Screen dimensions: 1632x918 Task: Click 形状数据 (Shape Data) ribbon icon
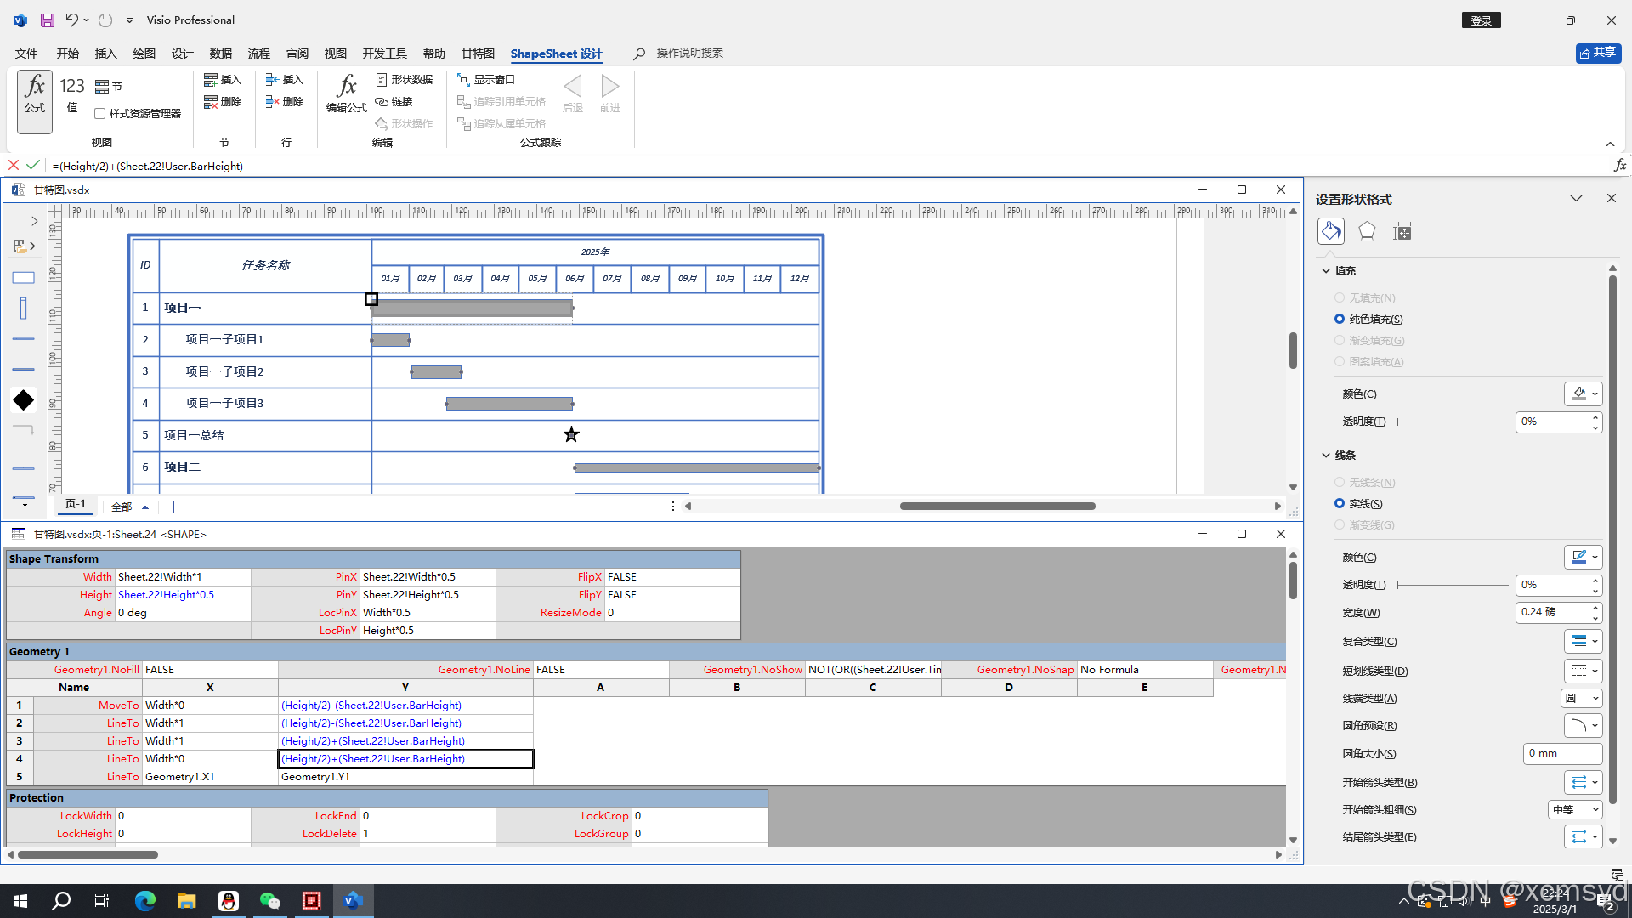405,79
